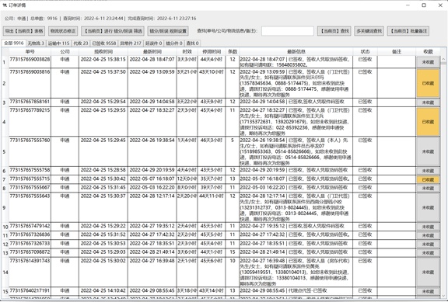This screenshot has width=448, height=302.
Task: Click the 备注 column header
Action: (397, 51)
